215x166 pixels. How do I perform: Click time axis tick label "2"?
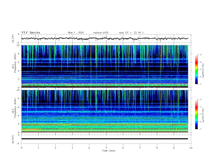[x=55, y=148]
